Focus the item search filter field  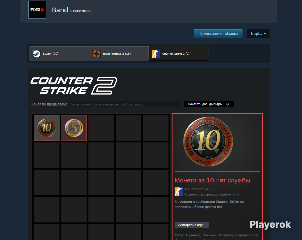125,104
